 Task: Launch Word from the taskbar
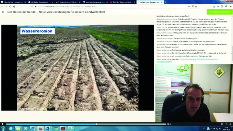tap(48, 128)
